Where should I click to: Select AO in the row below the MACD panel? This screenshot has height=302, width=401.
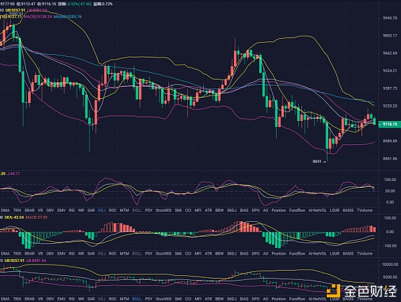pyautogui.click(x=265, y=253)
